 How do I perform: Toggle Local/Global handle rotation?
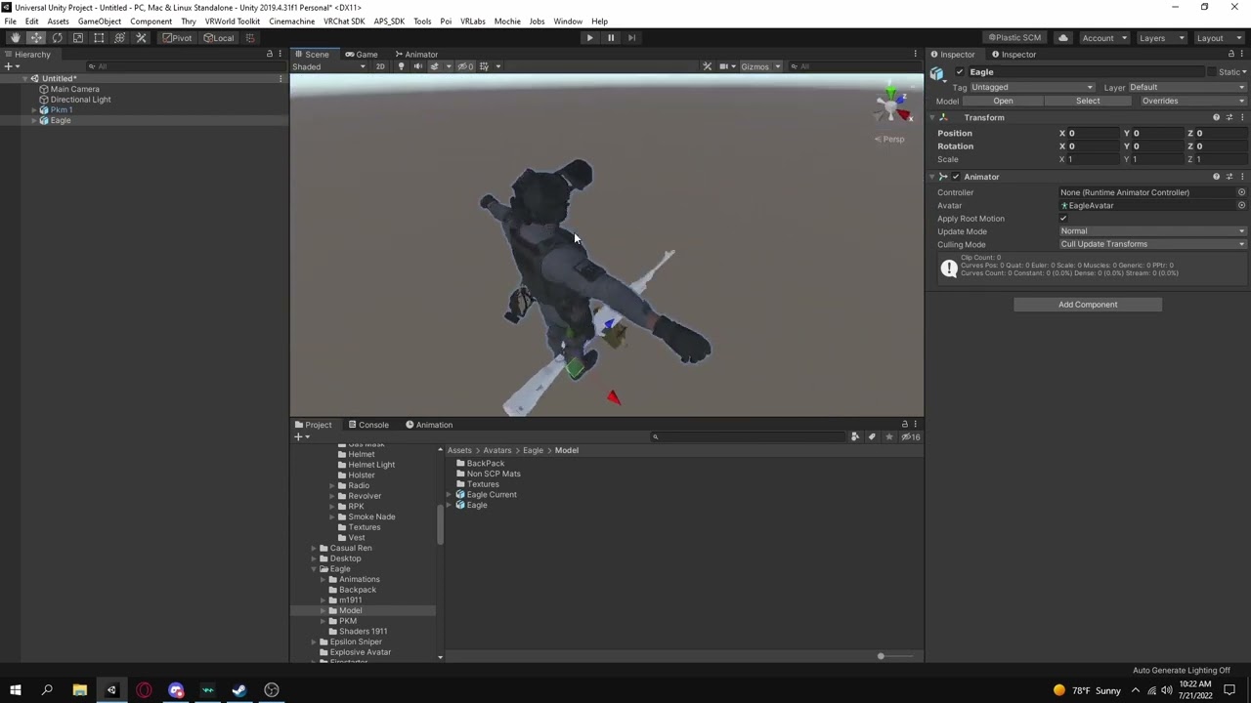pos(219,38)
